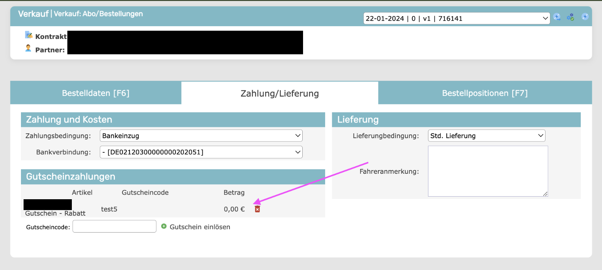Delete the test5 voucher with trash icon
602x270 pixels.
tap(257, 209)
